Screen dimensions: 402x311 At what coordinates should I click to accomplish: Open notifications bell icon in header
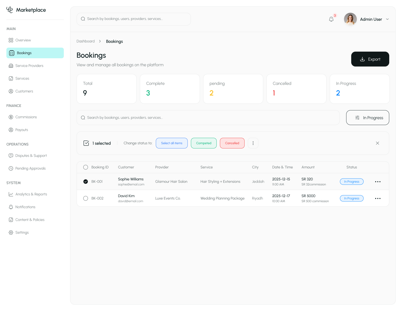pyautogui.click(x=331, y=19)
